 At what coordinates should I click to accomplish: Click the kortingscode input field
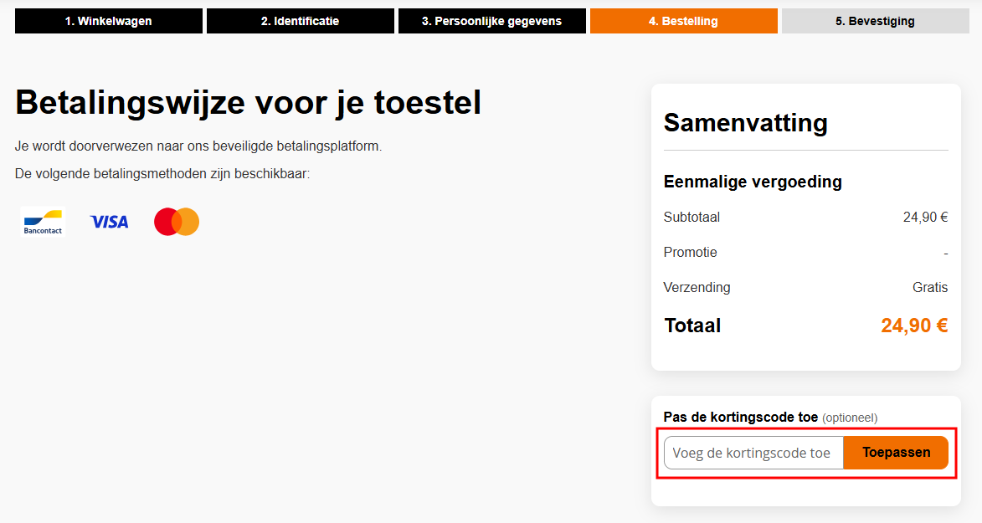pyautogui.click(x=752, y=452)
